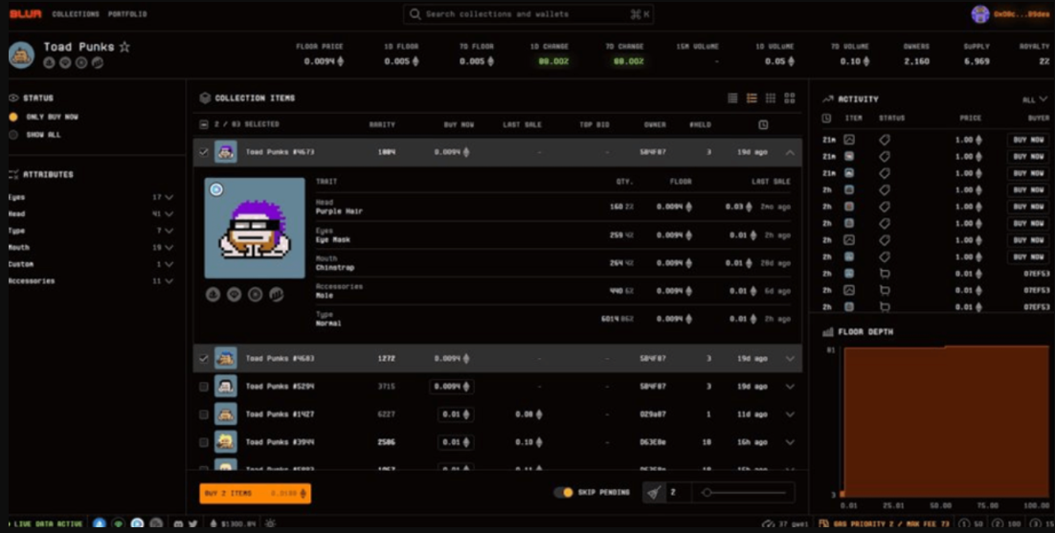
Task: Click the round badge on the toad image
Action: click(x=216, y=189)
